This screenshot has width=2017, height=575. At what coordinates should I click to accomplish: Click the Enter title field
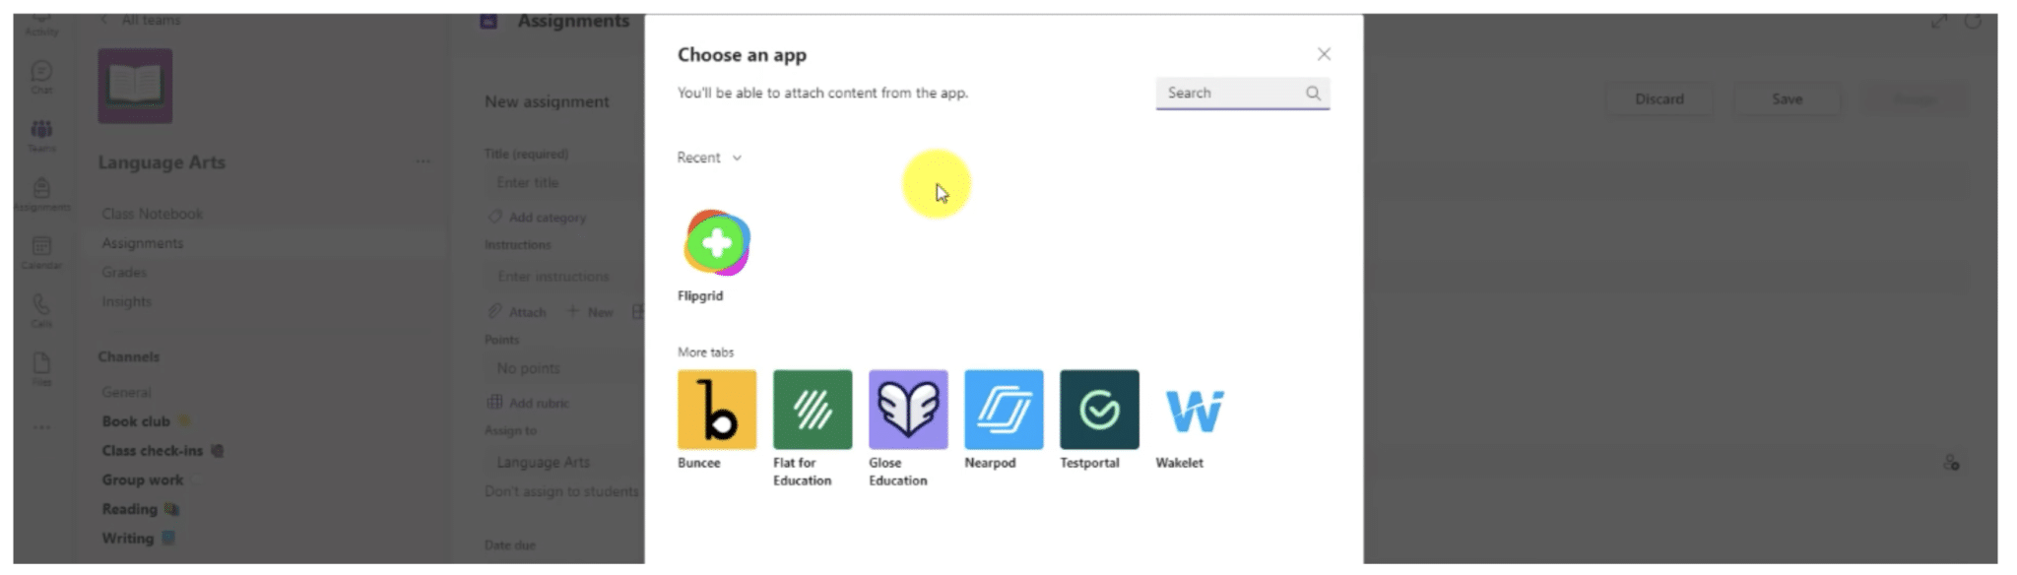(566, 182)
